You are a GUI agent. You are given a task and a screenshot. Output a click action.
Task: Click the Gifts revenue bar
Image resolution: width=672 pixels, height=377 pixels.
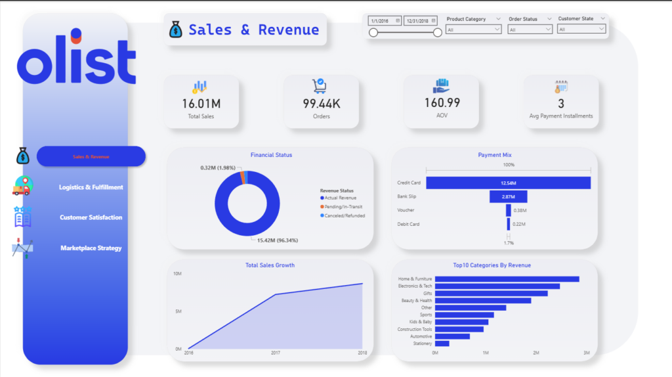coord(491,294)
